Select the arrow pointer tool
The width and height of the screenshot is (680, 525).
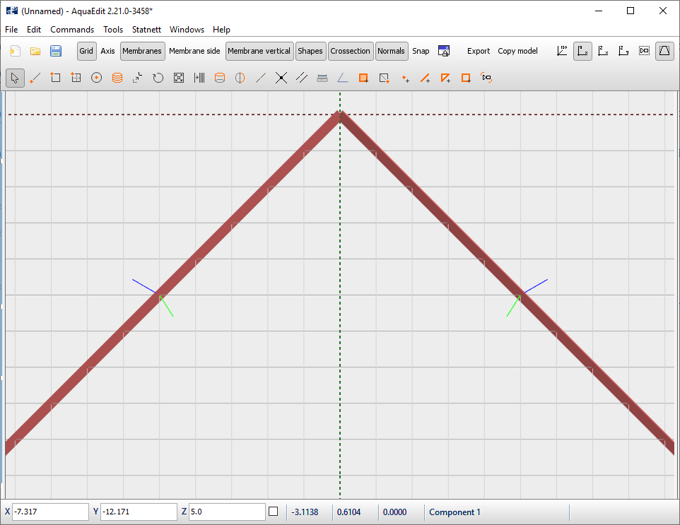pyautogui.click(x=15, y=78)
